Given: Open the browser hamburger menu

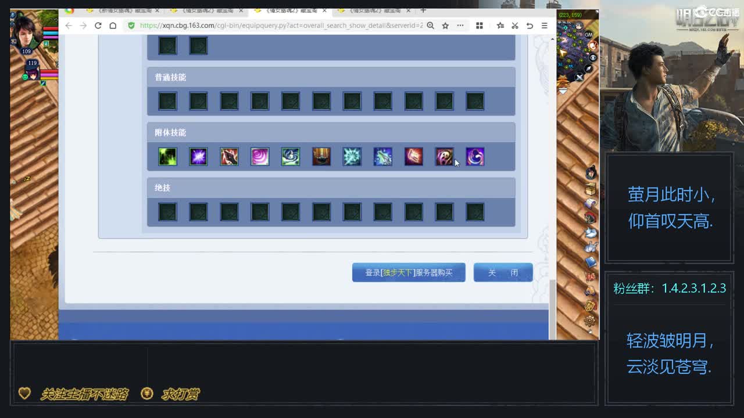Looking at the screenshot, I should coord(545,26).
